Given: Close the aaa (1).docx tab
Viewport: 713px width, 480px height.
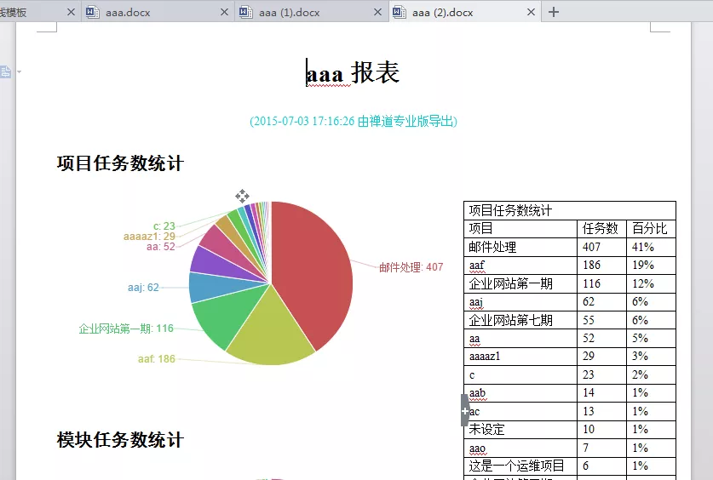Looking at the screenshot, I should (x=377, y=12).
